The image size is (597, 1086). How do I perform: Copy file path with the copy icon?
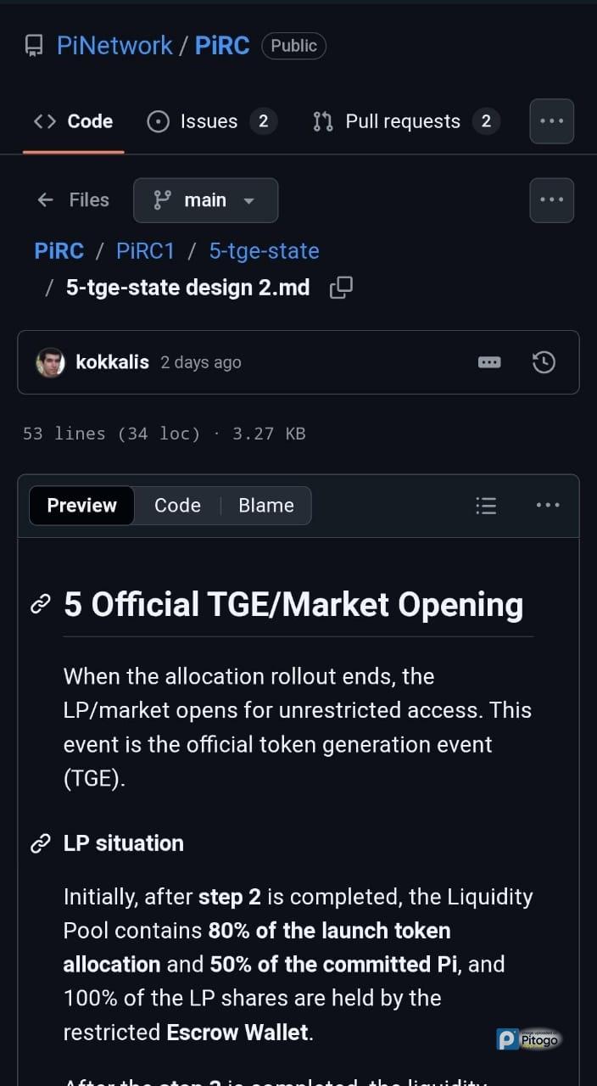click(341, 288)
